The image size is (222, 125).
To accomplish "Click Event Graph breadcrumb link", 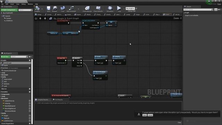I will (73, 18).
